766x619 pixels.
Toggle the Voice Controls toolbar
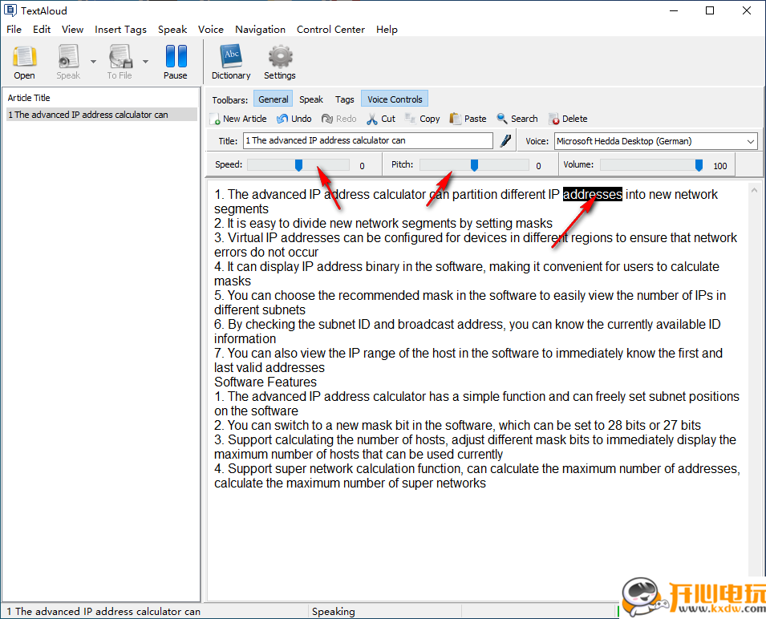pyautogui.click(x=395, y=99)
